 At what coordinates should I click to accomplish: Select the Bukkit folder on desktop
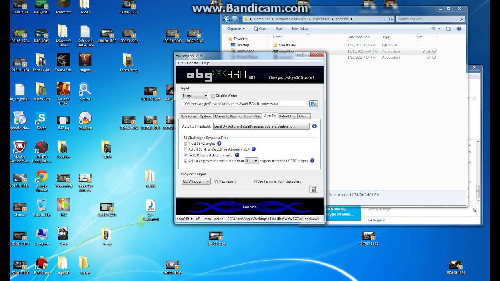tap(150, 178)
